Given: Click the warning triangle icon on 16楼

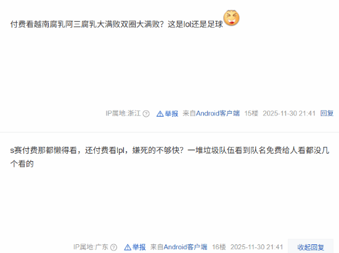Looking at the screenshot, I should pos(128,247).
